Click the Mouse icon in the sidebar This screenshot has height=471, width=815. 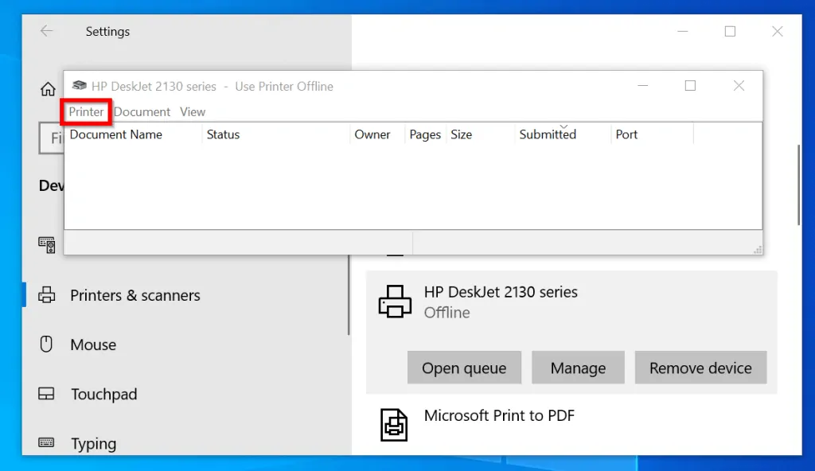tap(46, 344)
